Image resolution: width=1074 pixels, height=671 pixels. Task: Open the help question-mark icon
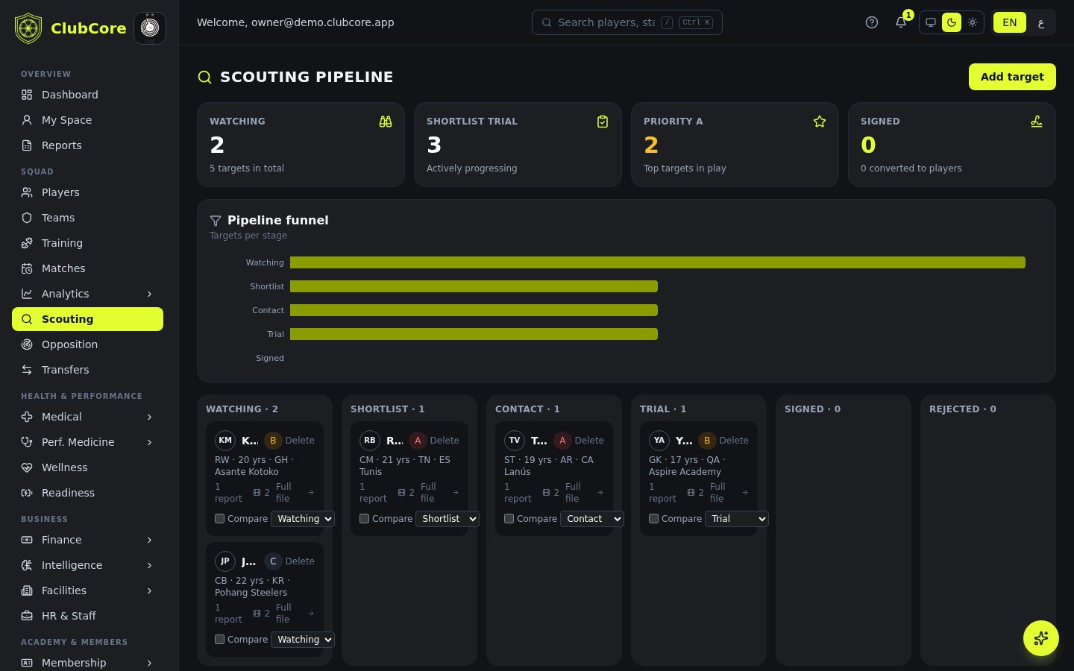pos(872,22)
